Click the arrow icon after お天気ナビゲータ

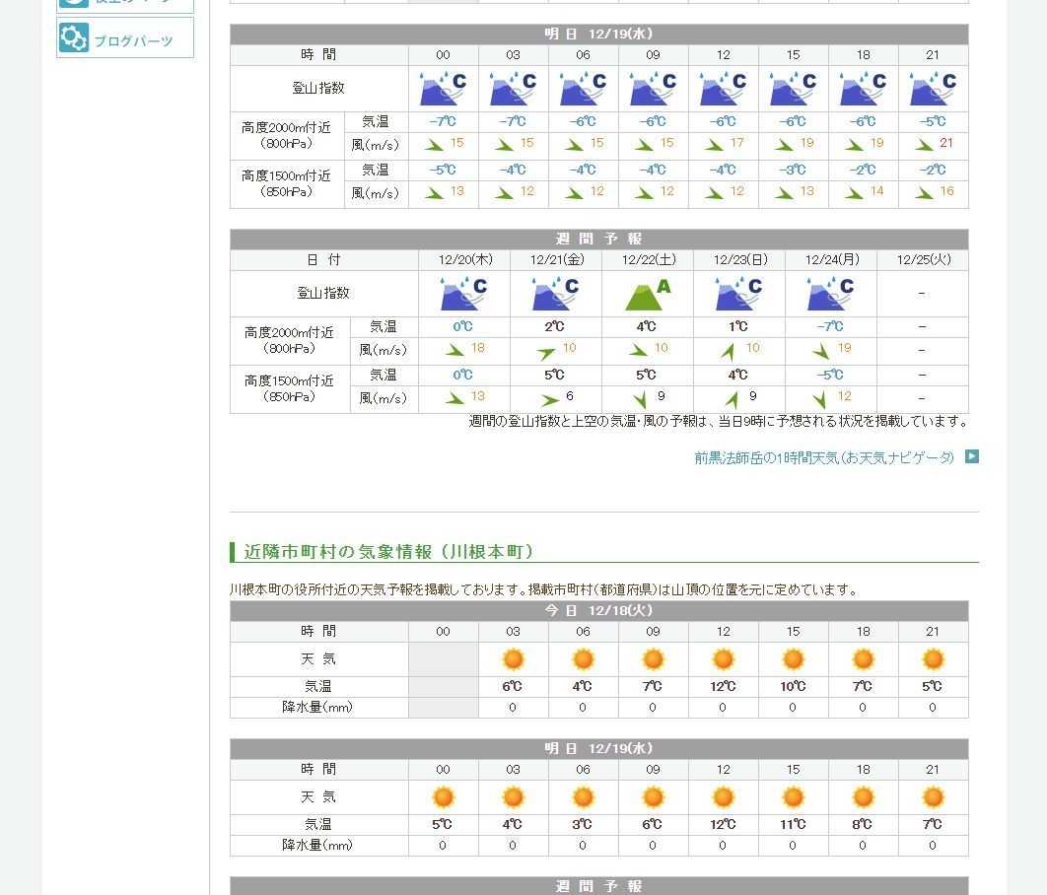[x=972, y=456]
